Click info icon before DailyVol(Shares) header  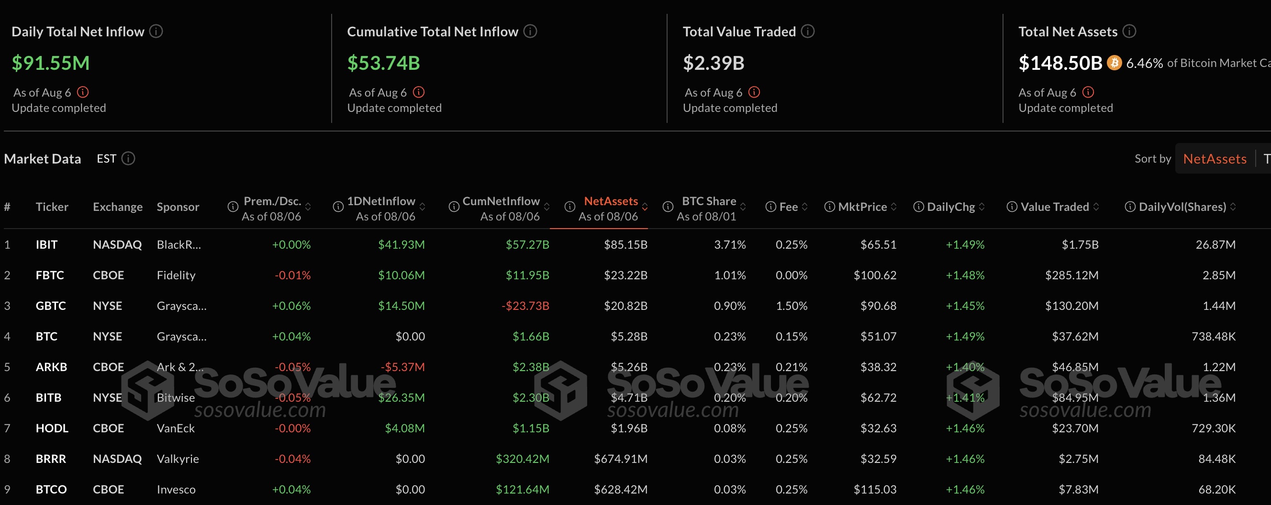[1129, 207]
